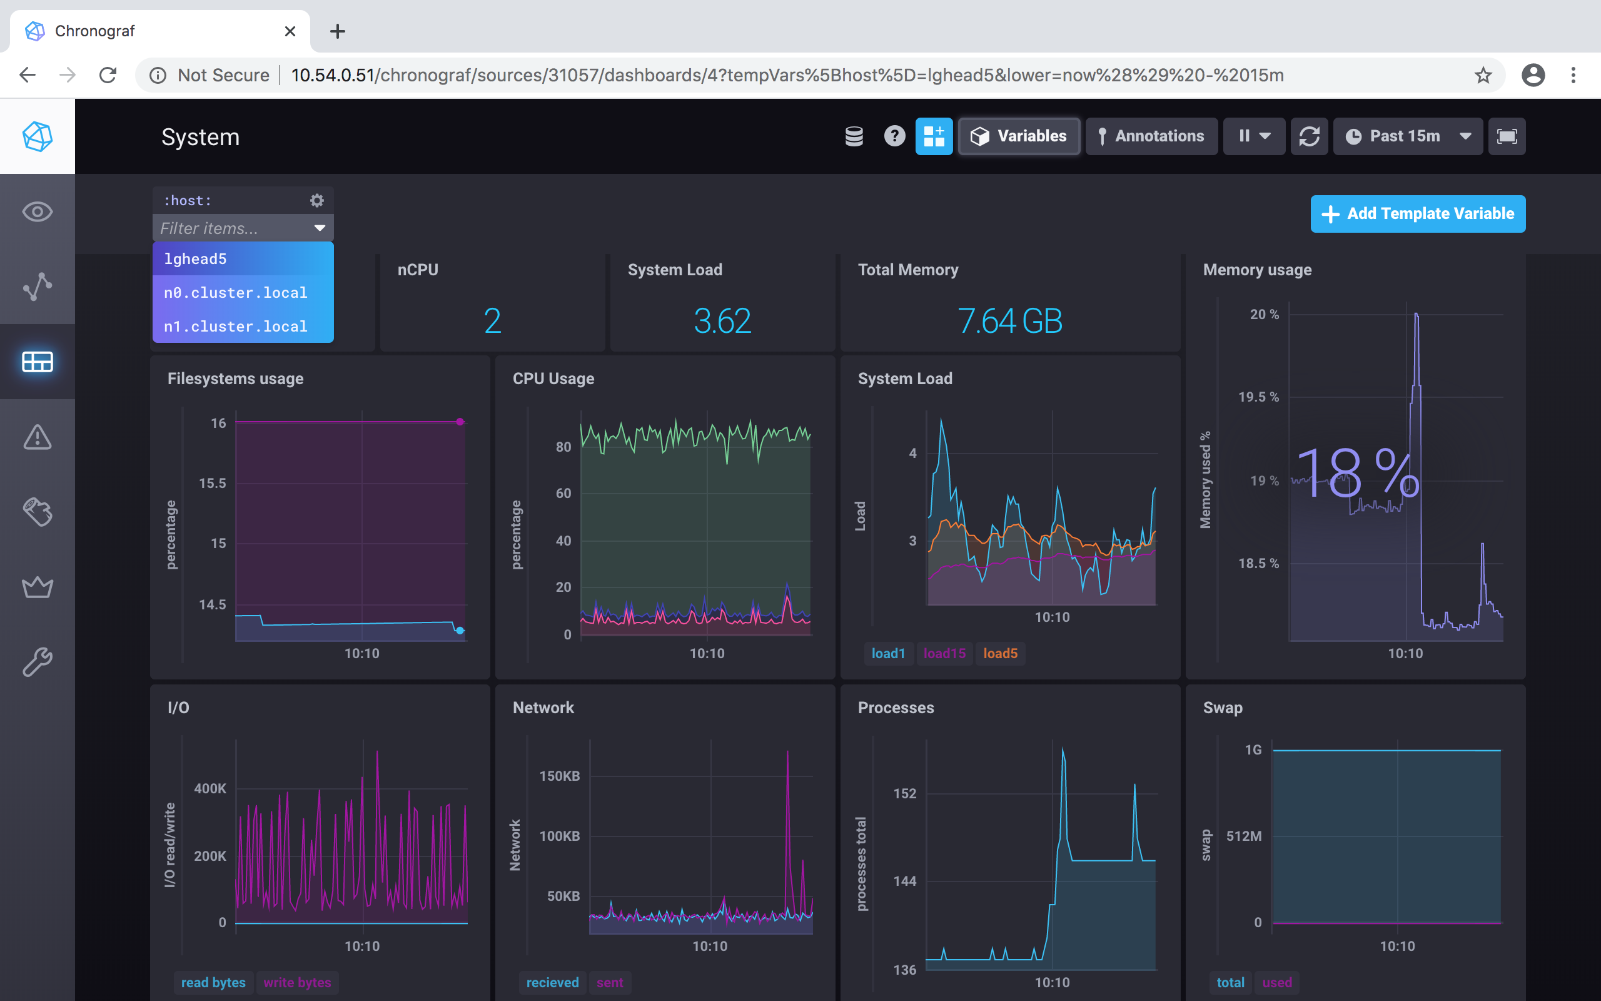Toggle total series in Swap legend
Image resolution: width=1601 pixels, height=1001 pixels.
1230,982
